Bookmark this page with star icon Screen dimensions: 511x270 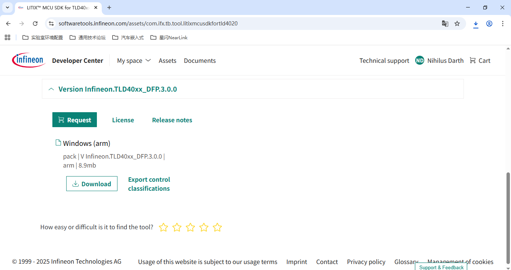click(x=457, y=24)
